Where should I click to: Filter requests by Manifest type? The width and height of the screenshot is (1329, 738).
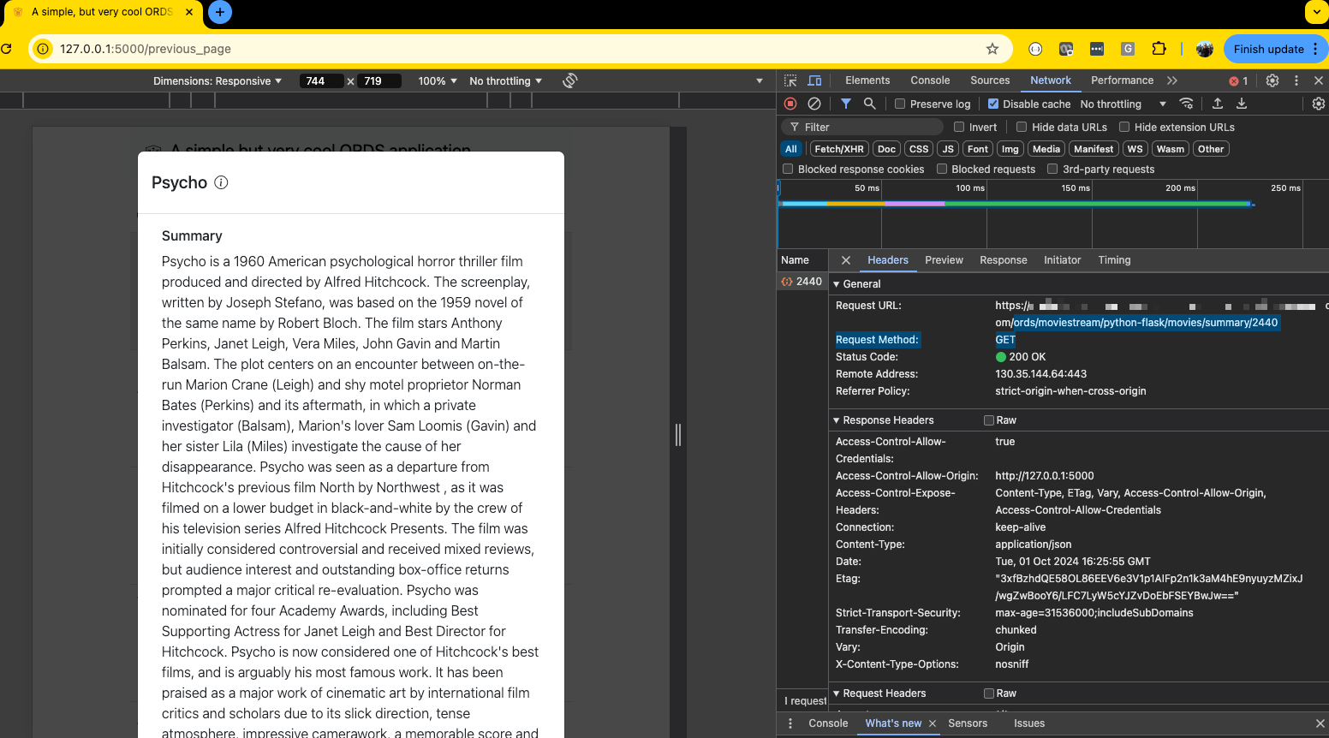[x=1094, y=149]
